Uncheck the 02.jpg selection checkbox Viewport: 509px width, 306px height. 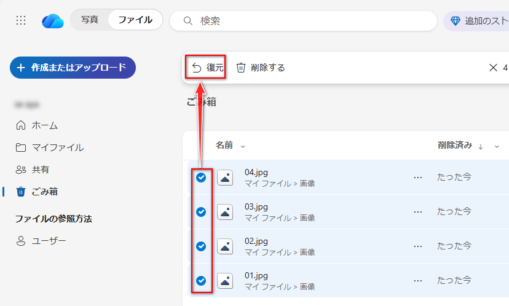click(201, 246)
